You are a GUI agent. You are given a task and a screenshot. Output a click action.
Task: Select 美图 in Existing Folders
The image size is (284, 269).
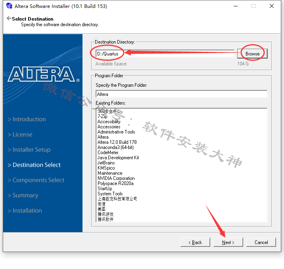tap(102, 209)
